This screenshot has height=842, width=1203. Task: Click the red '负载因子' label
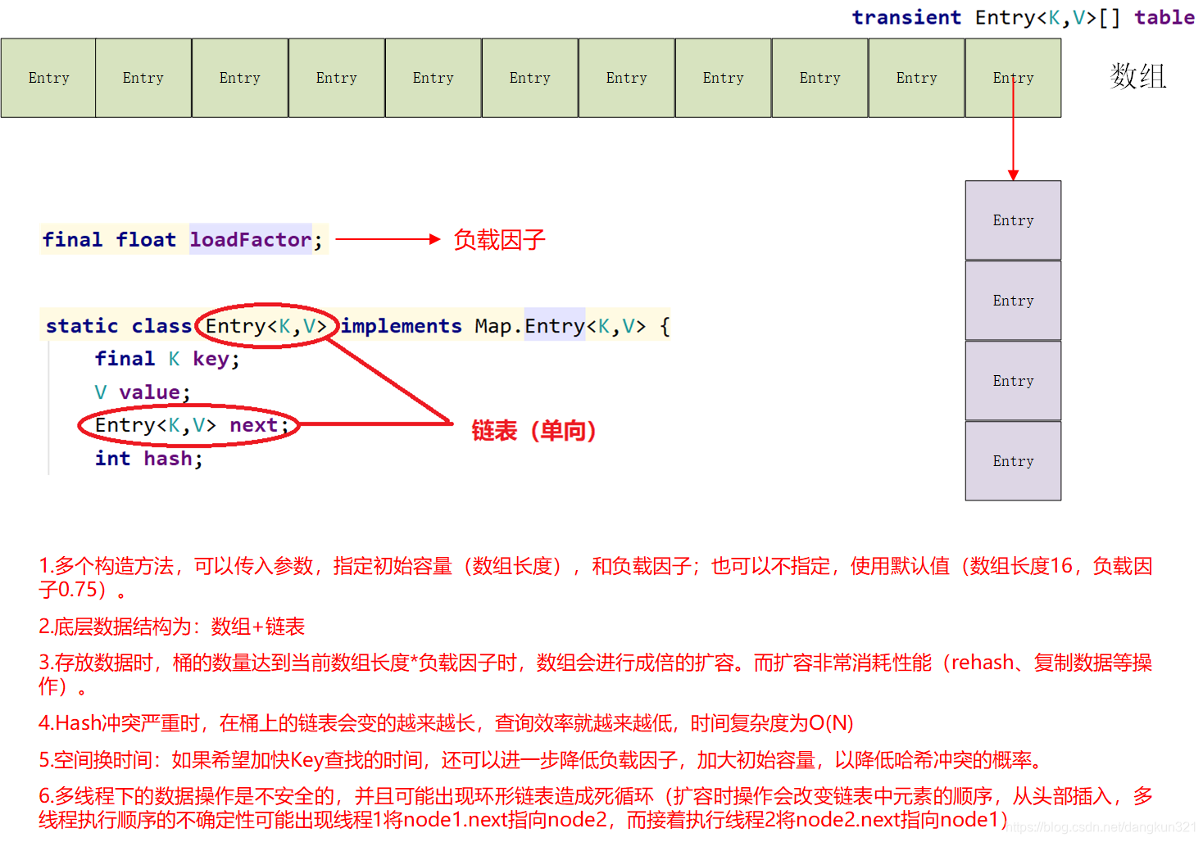[499, 240]
